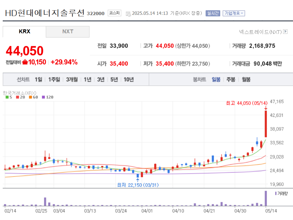Click the stock code 322000
293x220 pixels.
(96, 13)
